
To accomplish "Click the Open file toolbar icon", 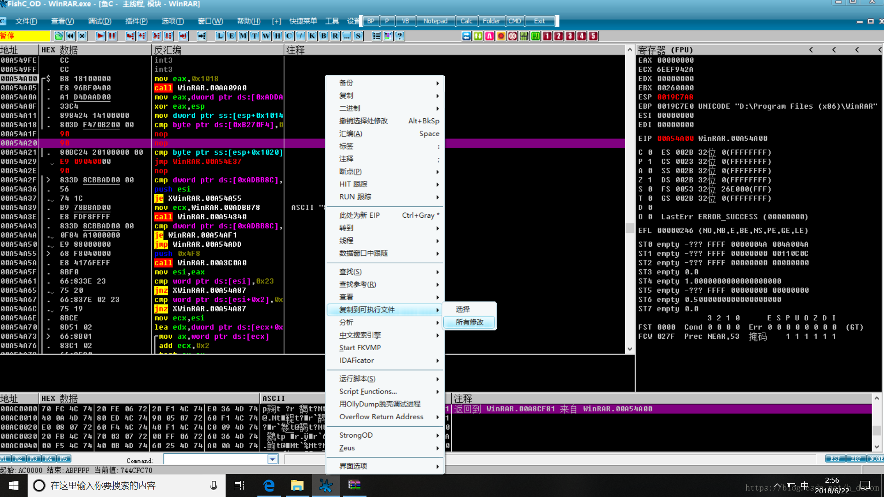I will (59, 36).
